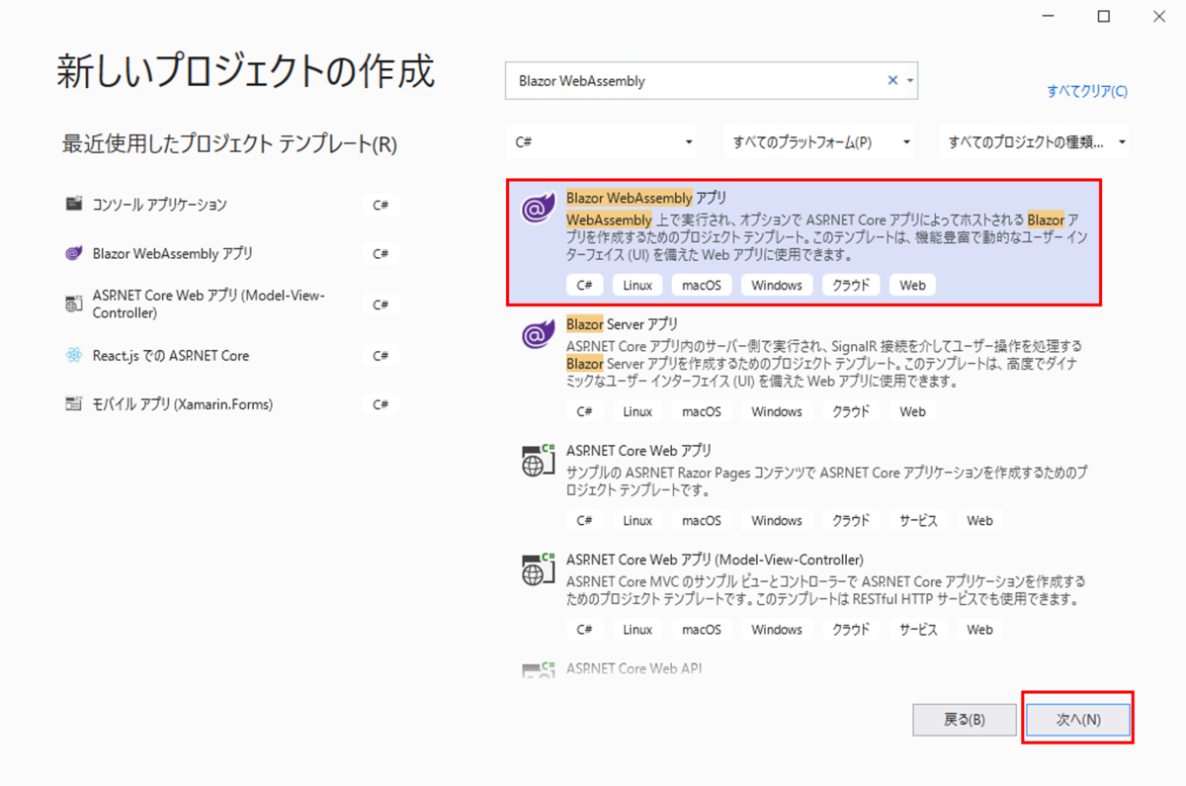Screen dimensions: 1186x786
Task: Click the Web tag on Blazor WebAssembly template
Action: (911, 285)
